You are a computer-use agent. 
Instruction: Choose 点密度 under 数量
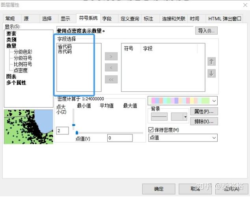click(x=21, y=71)
